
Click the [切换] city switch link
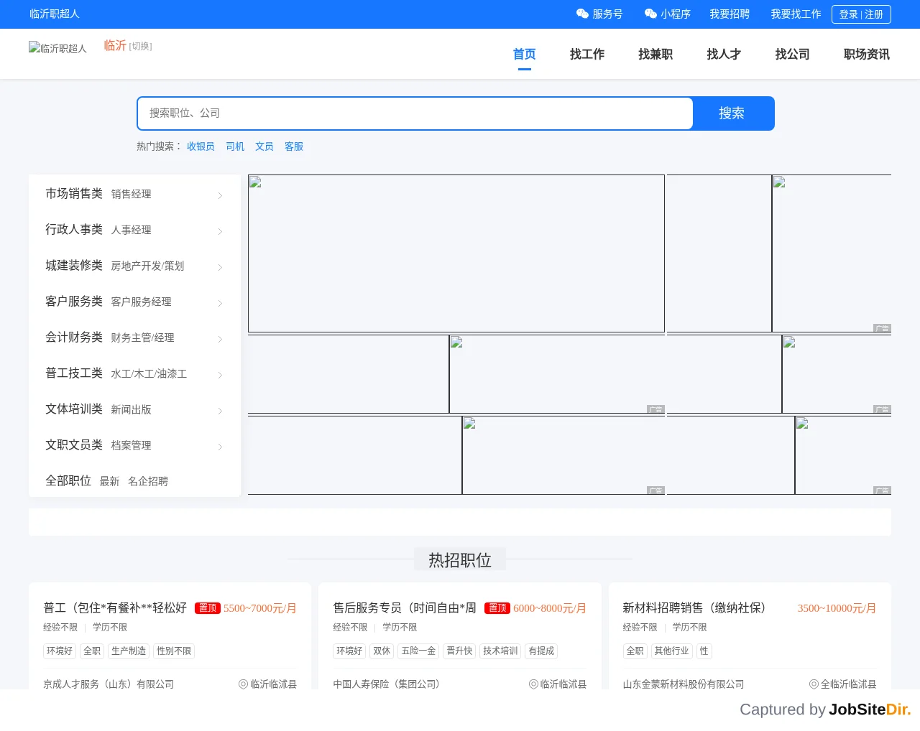[x=140, y=47]
